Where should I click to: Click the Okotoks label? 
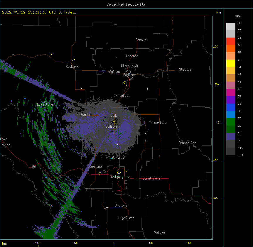pyautogui.click(x=121, y=205)
